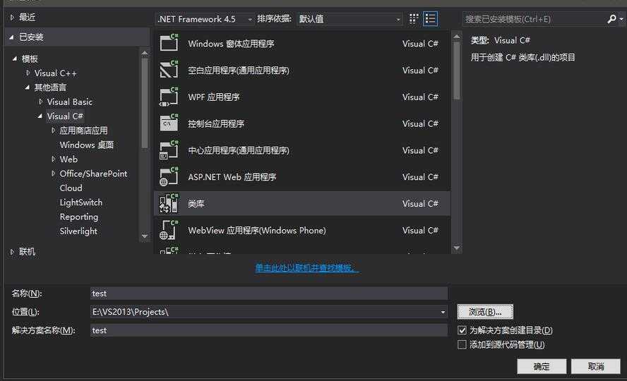Screen dimensions: 627x381
Task: Enable 添加到源代码管理 checkbox
Action: point(462,344)
